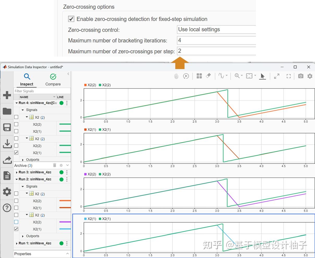Open Zero-crossing control dropdown
This screenshot has width=315, height=258.
pos(216,29)
